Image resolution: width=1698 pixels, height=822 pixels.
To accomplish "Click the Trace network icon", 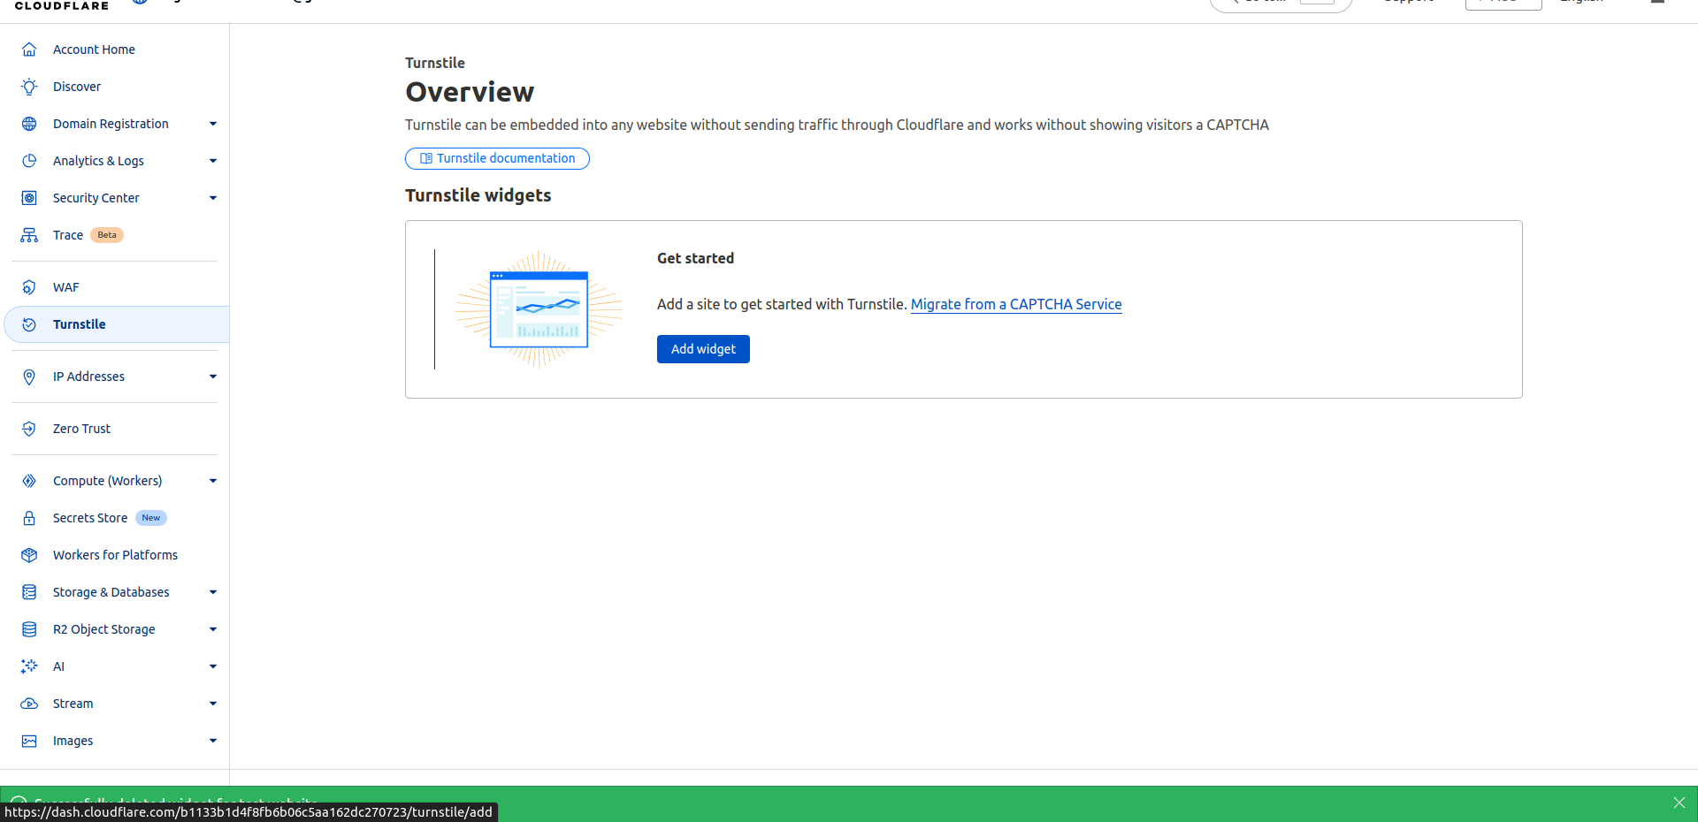I will [29, 235].
